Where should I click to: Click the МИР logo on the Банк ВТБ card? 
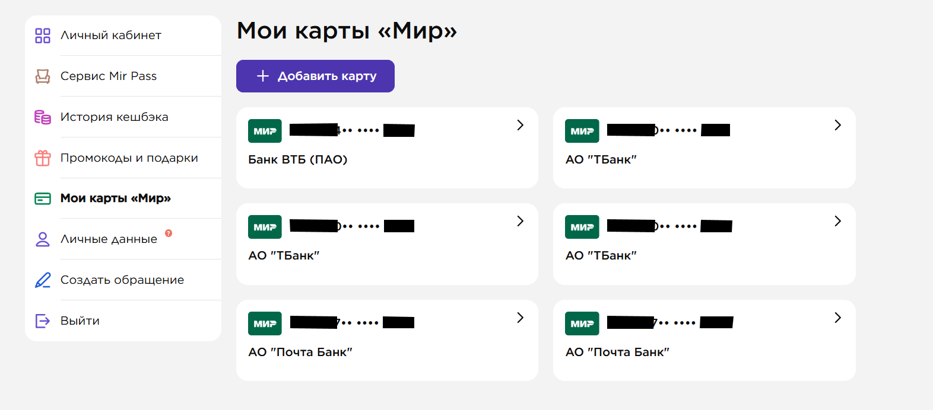coord(265,131)
